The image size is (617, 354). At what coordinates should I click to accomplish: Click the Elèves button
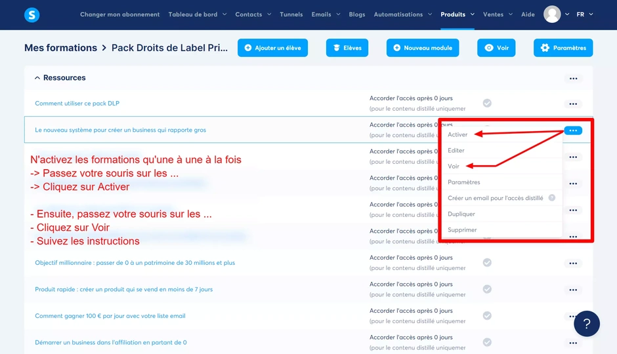coord(347,48)
